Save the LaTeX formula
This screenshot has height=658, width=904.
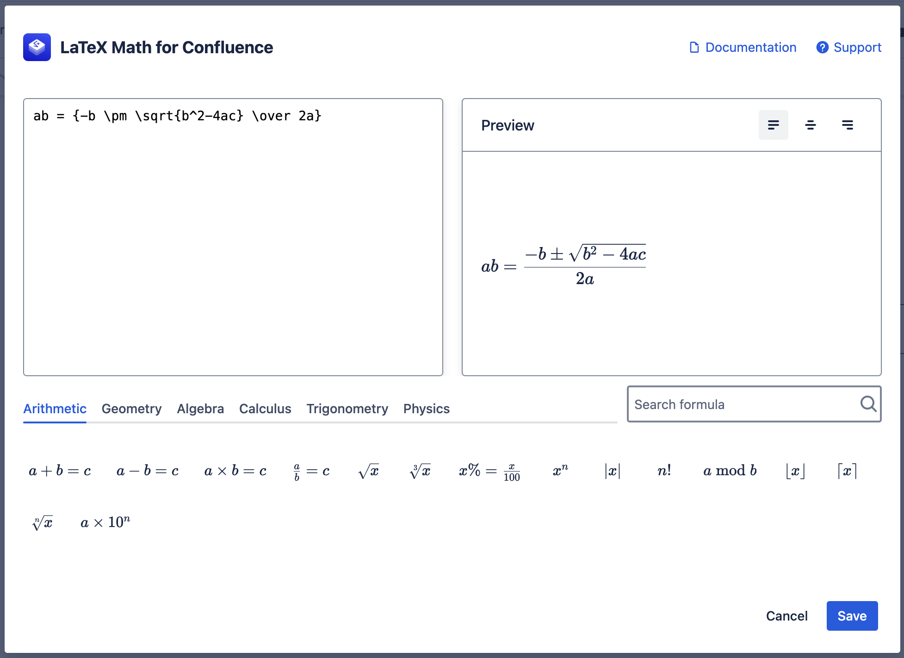coord(852,616)
